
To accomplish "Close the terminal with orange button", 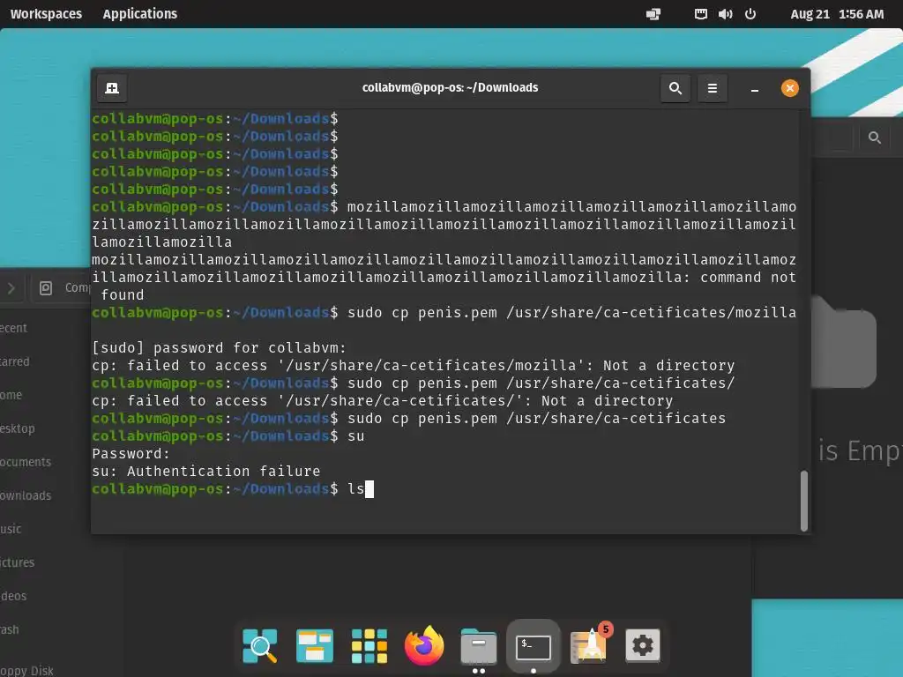I will [789, 88].
